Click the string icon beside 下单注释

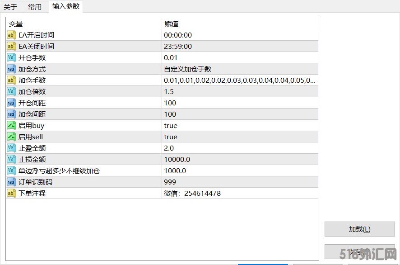(x=12, y=194)
